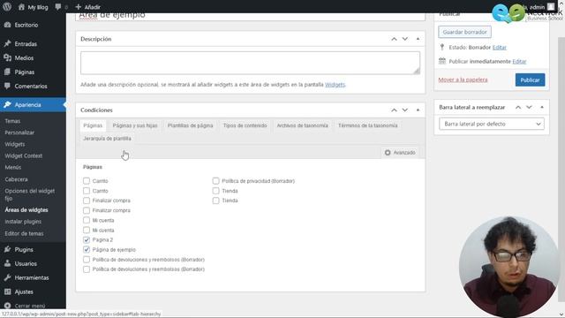
Task: Open the Cabecera submenu item
Action: pos(16,179)
